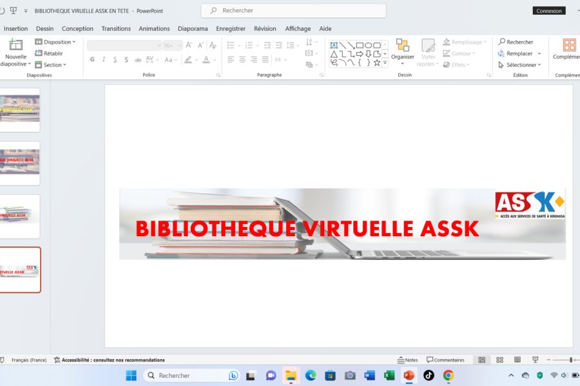This screenshot has width=580, height=386.
Task: Open Excel from the taskbar
Action: pyautogui.click(x=389, y=375)
